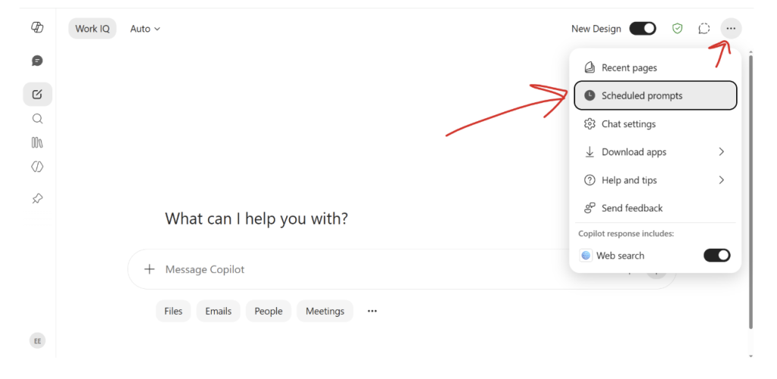The height and width of the screenshot is (379, 777).
Task: Click the Work IQ button
Action: (92, 29)
